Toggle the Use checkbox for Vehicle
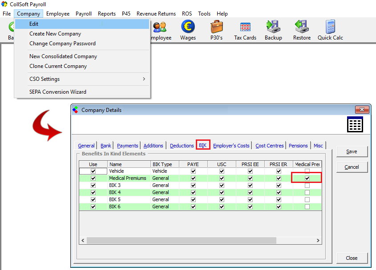The width and height of the screenshot is (376, 270). click(x=93, y=171)
